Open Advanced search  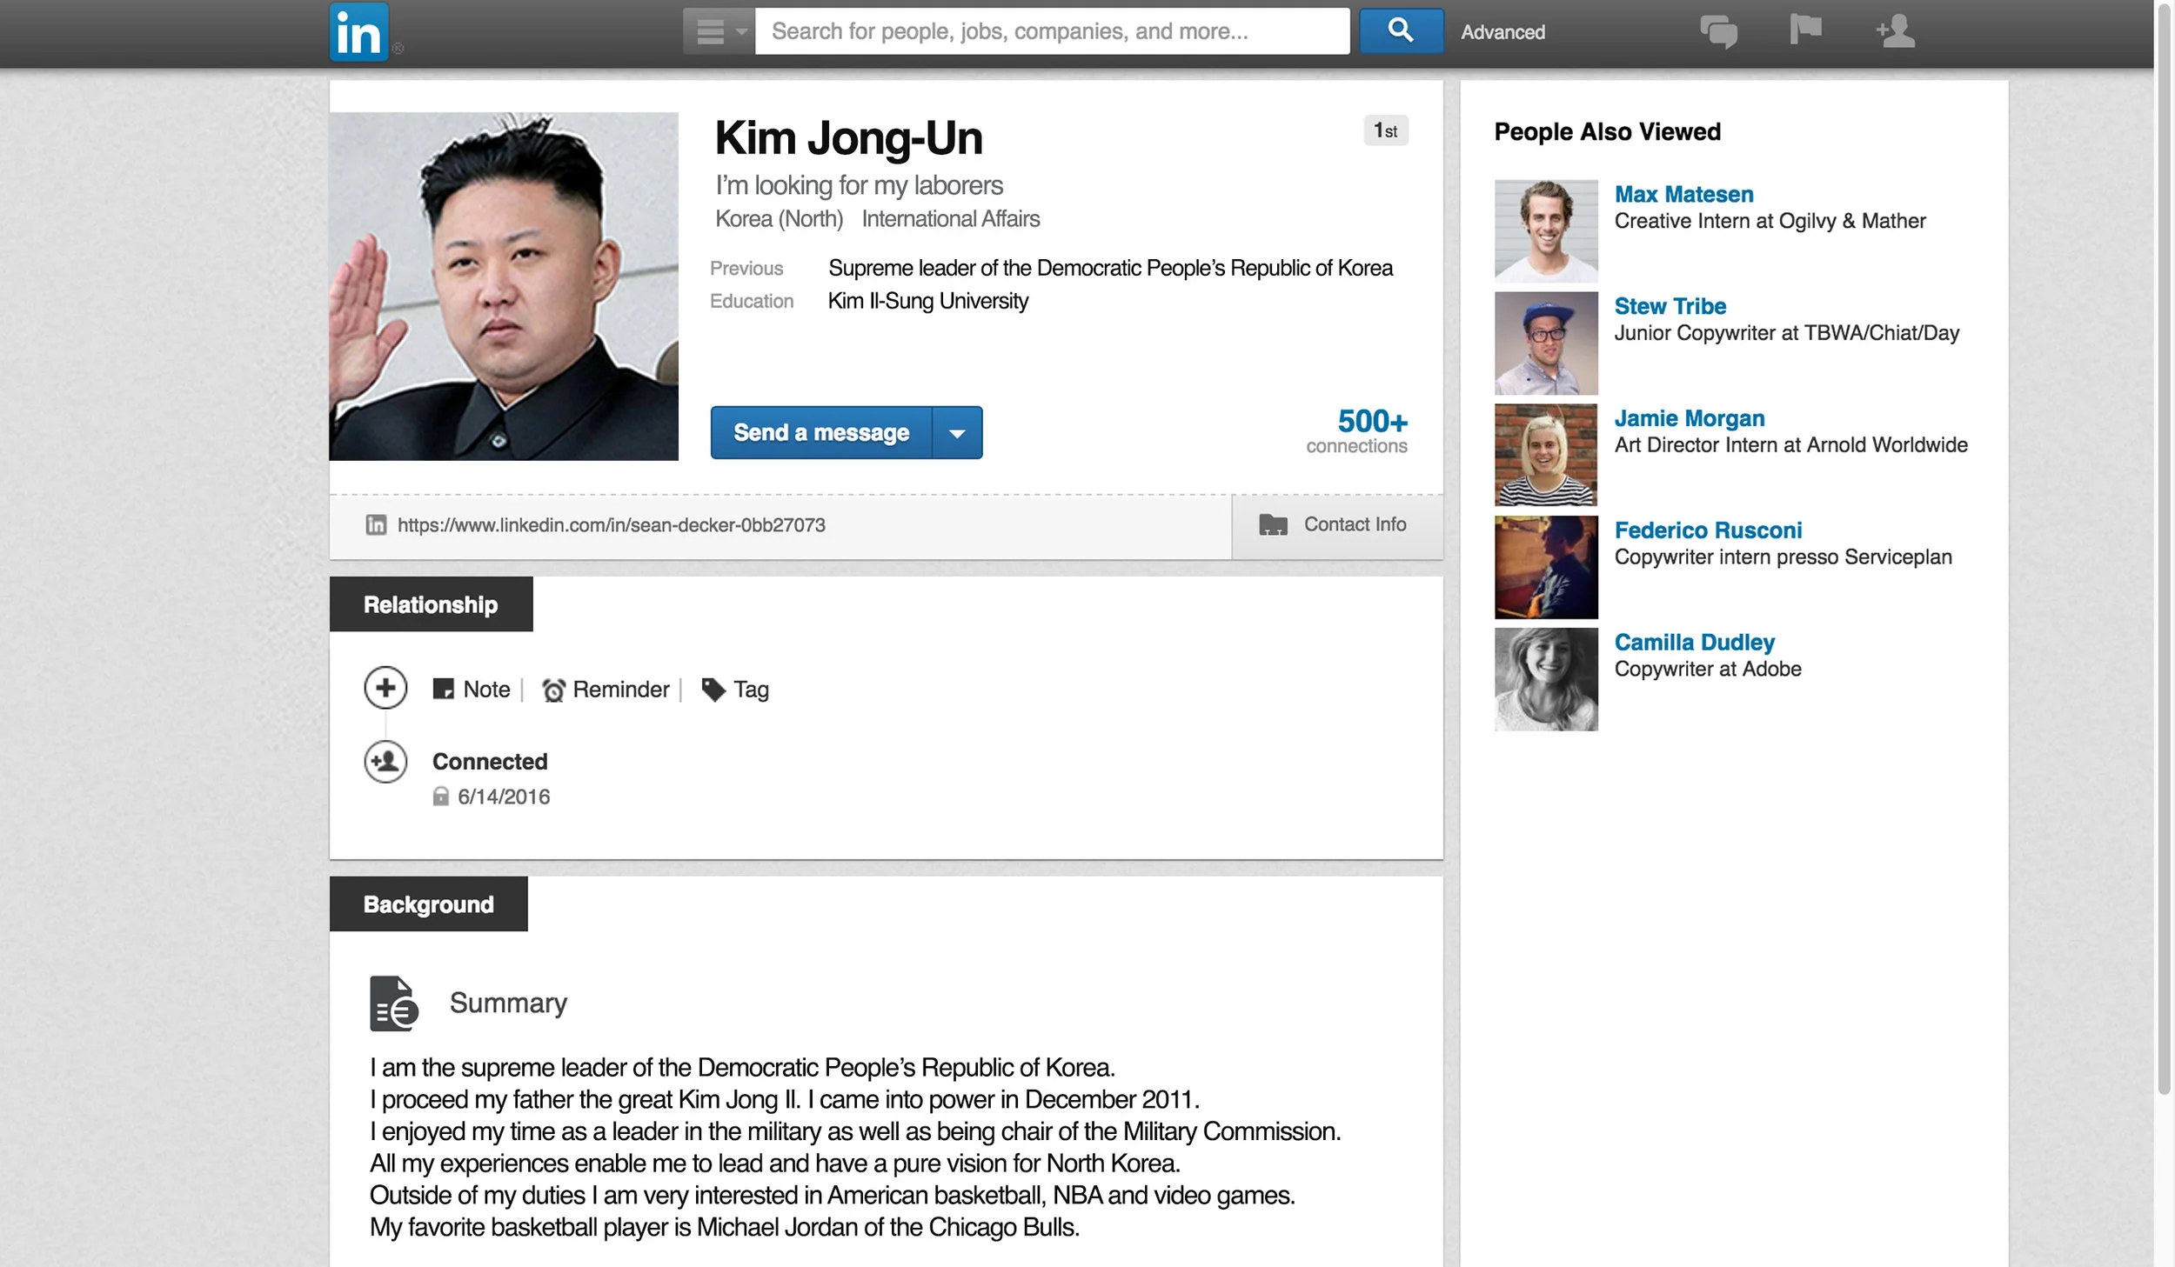click(x=1502, y=32)
